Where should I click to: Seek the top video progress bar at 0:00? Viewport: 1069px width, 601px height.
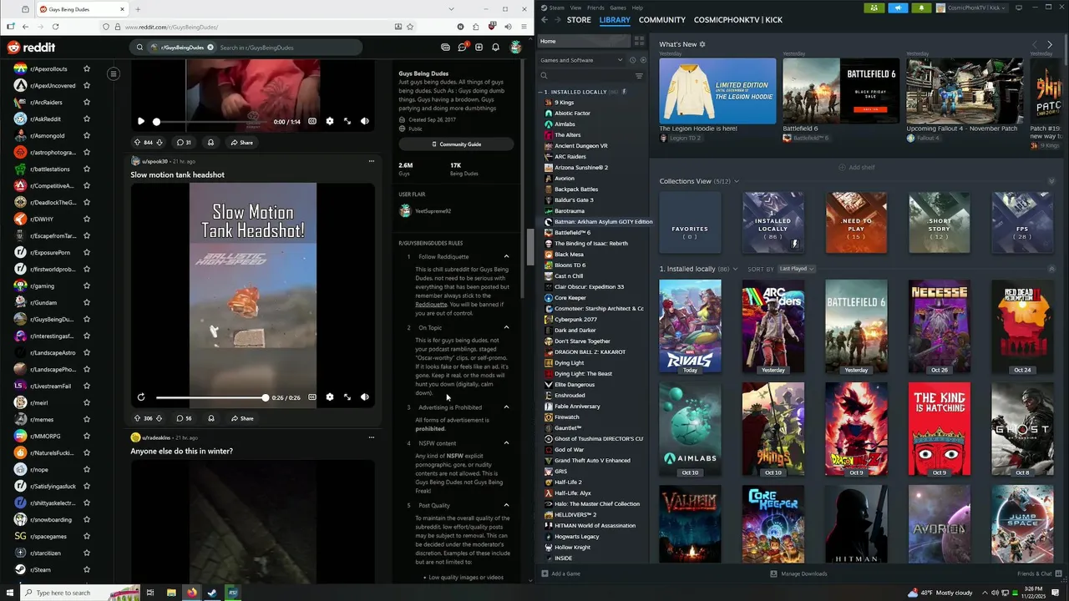[x=210, y=122]
